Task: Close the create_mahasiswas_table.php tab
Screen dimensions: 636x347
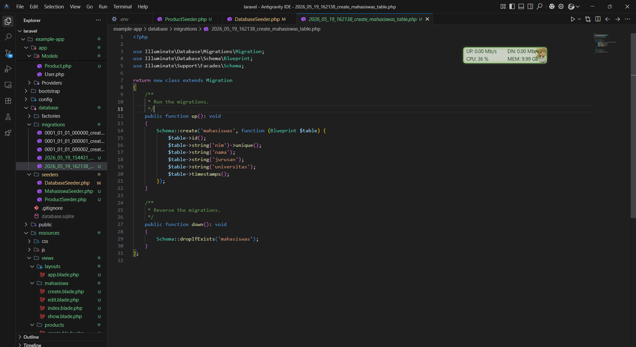Action: pyautogui.click(x=427, y=19)
